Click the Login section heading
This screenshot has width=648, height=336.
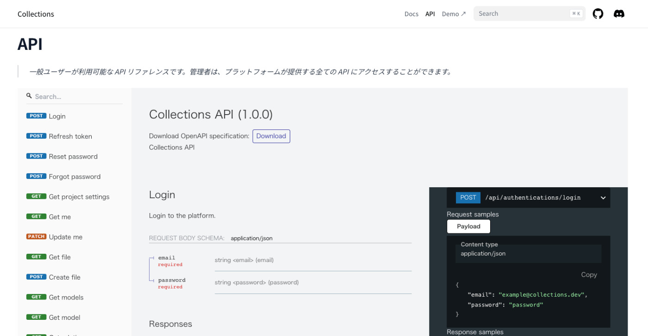[x=162, y=195]
